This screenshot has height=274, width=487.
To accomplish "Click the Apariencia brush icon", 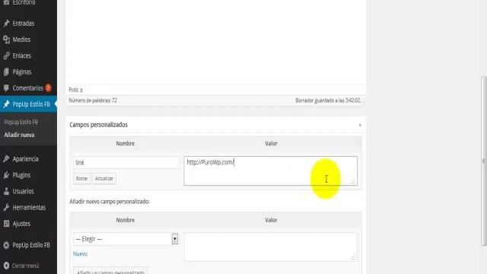I will [x=6, y=159].
